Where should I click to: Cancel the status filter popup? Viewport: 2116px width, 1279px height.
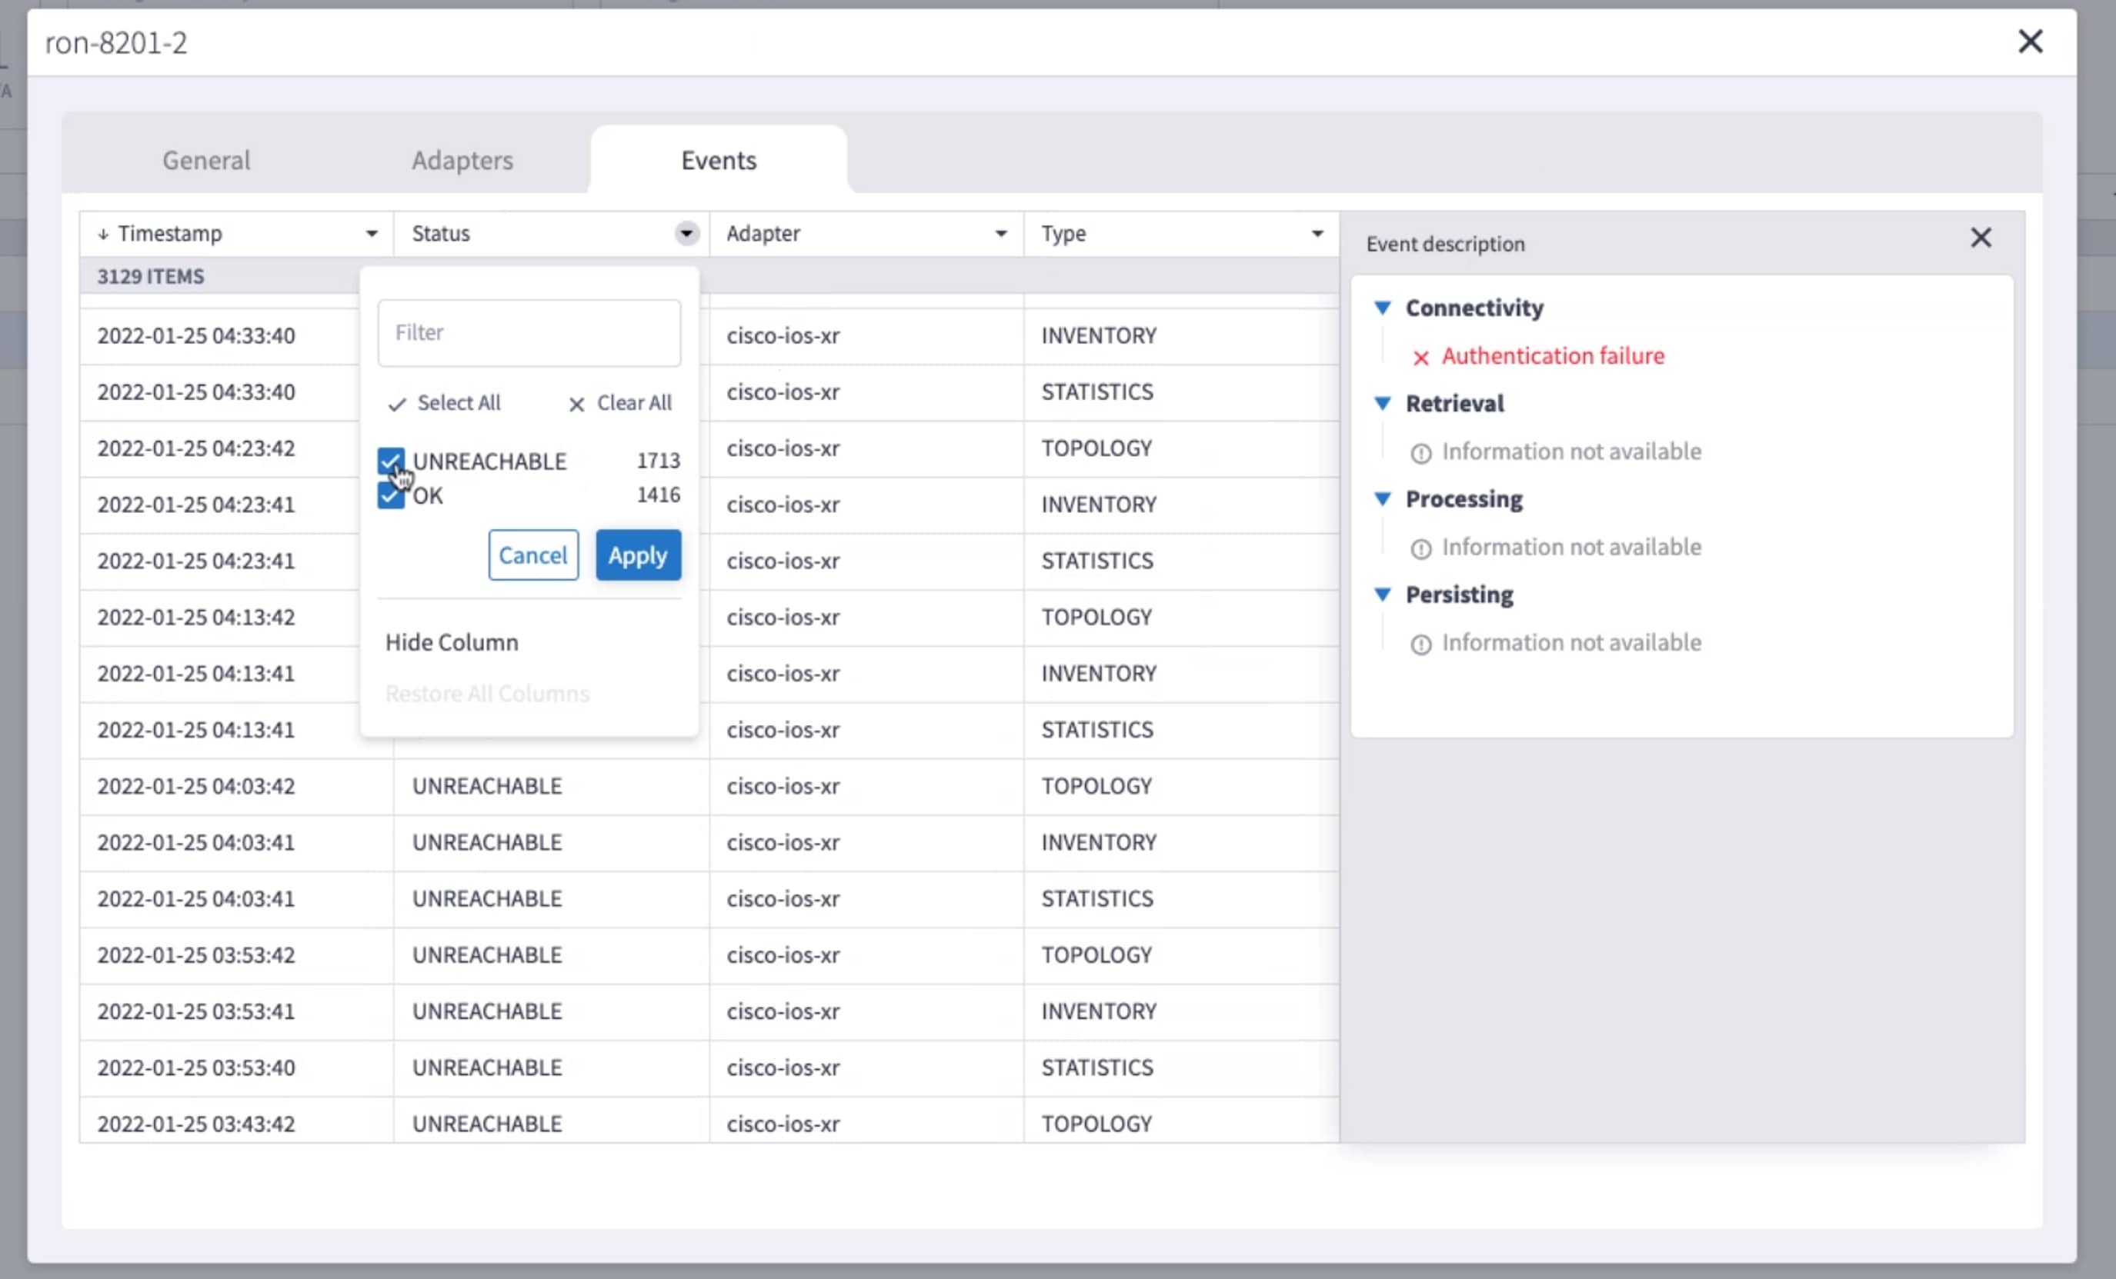pyautogui.click(x=532, y=555)
